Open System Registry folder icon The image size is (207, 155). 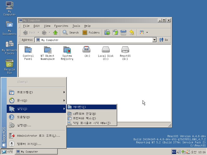(x=67, y=53)
